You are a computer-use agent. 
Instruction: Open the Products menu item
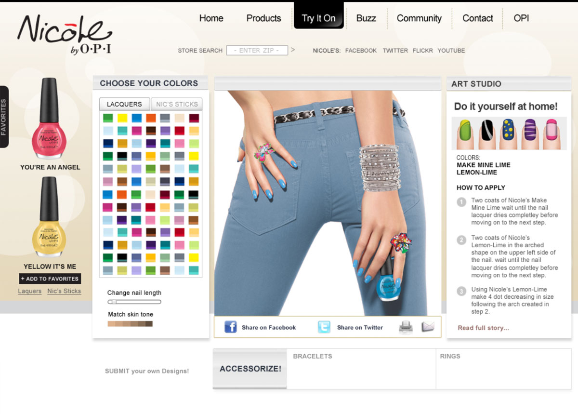(x=263, y=18)
